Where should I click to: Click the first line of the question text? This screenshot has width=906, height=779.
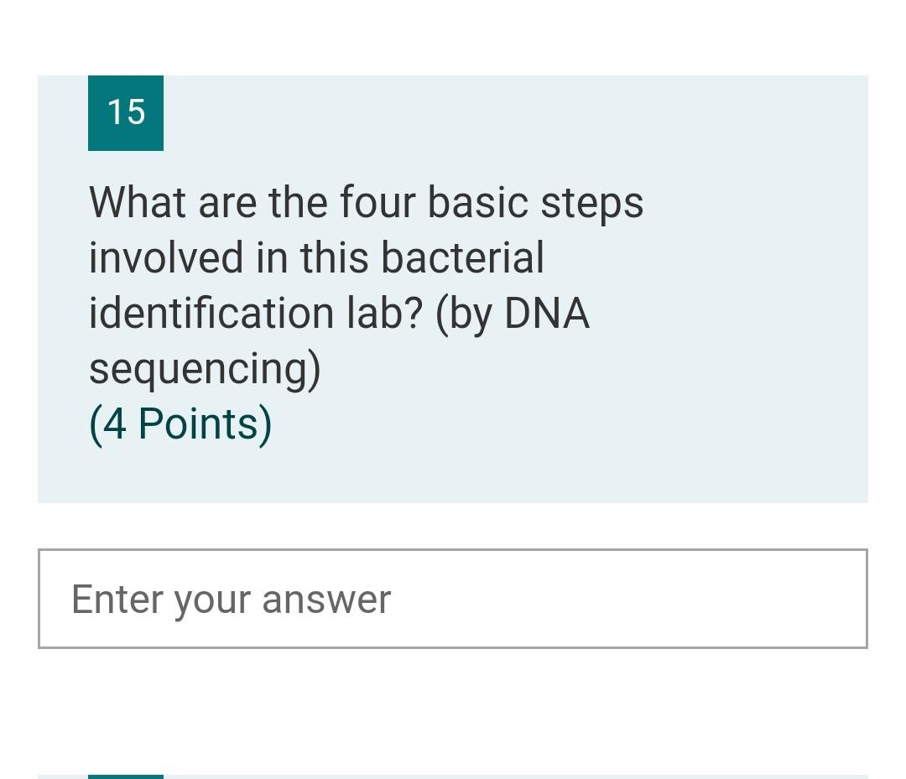pyautogui.click(x=365, y=201)
